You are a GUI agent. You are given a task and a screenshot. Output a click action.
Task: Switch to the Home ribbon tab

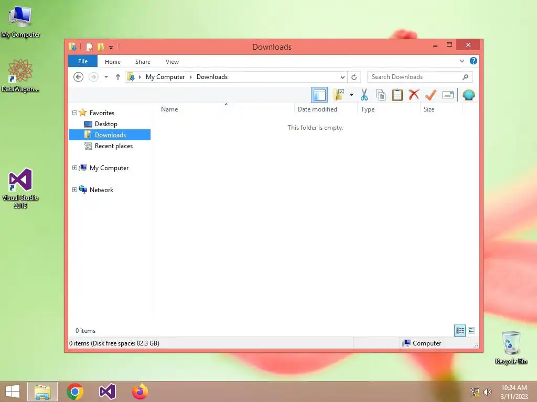pos(113,62)
